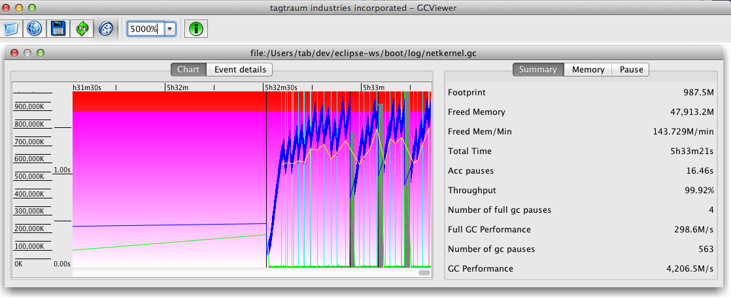The width and height of the screenshot is (731, 299).
Task: Open a GC log file via folder icon
Action: [x=10, y=29]
